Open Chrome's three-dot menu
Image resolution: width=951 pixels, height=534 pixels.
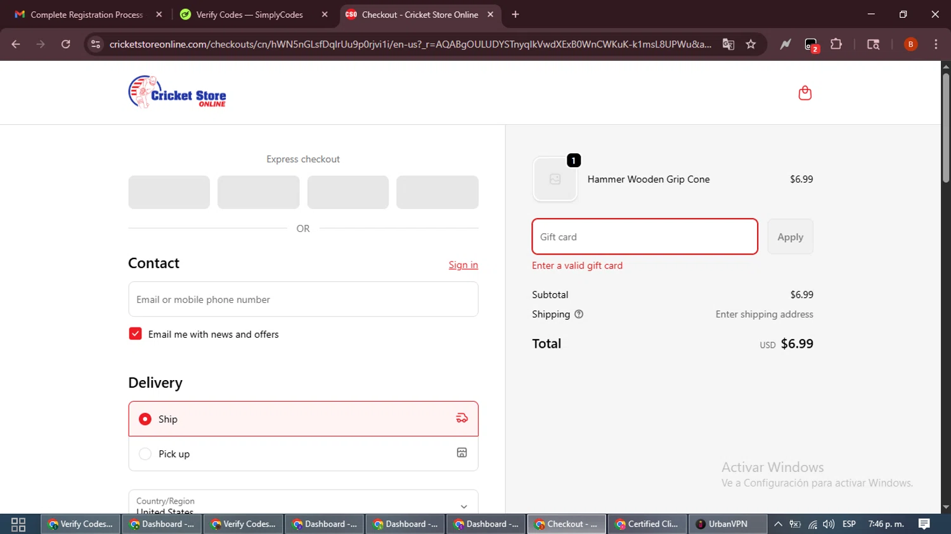tap(936, 44)
